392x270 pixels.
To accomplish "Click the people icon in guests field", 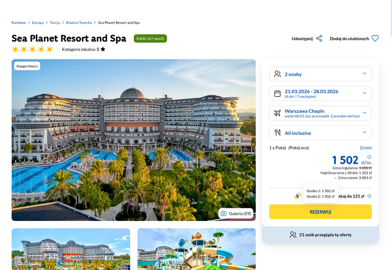I will tap(277, 74).
